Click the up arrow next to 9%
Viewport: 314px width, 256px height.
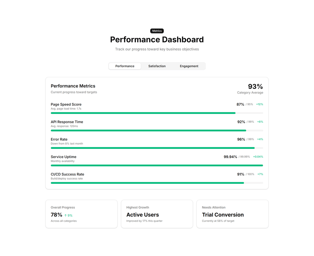(x=66, y=215)
